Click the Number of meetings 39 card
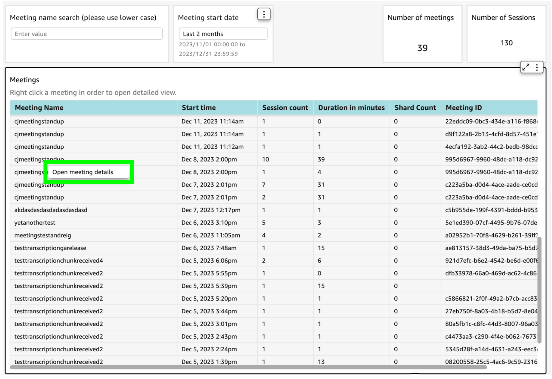Viewport: 552px width, 379px height. click(422, 34)
